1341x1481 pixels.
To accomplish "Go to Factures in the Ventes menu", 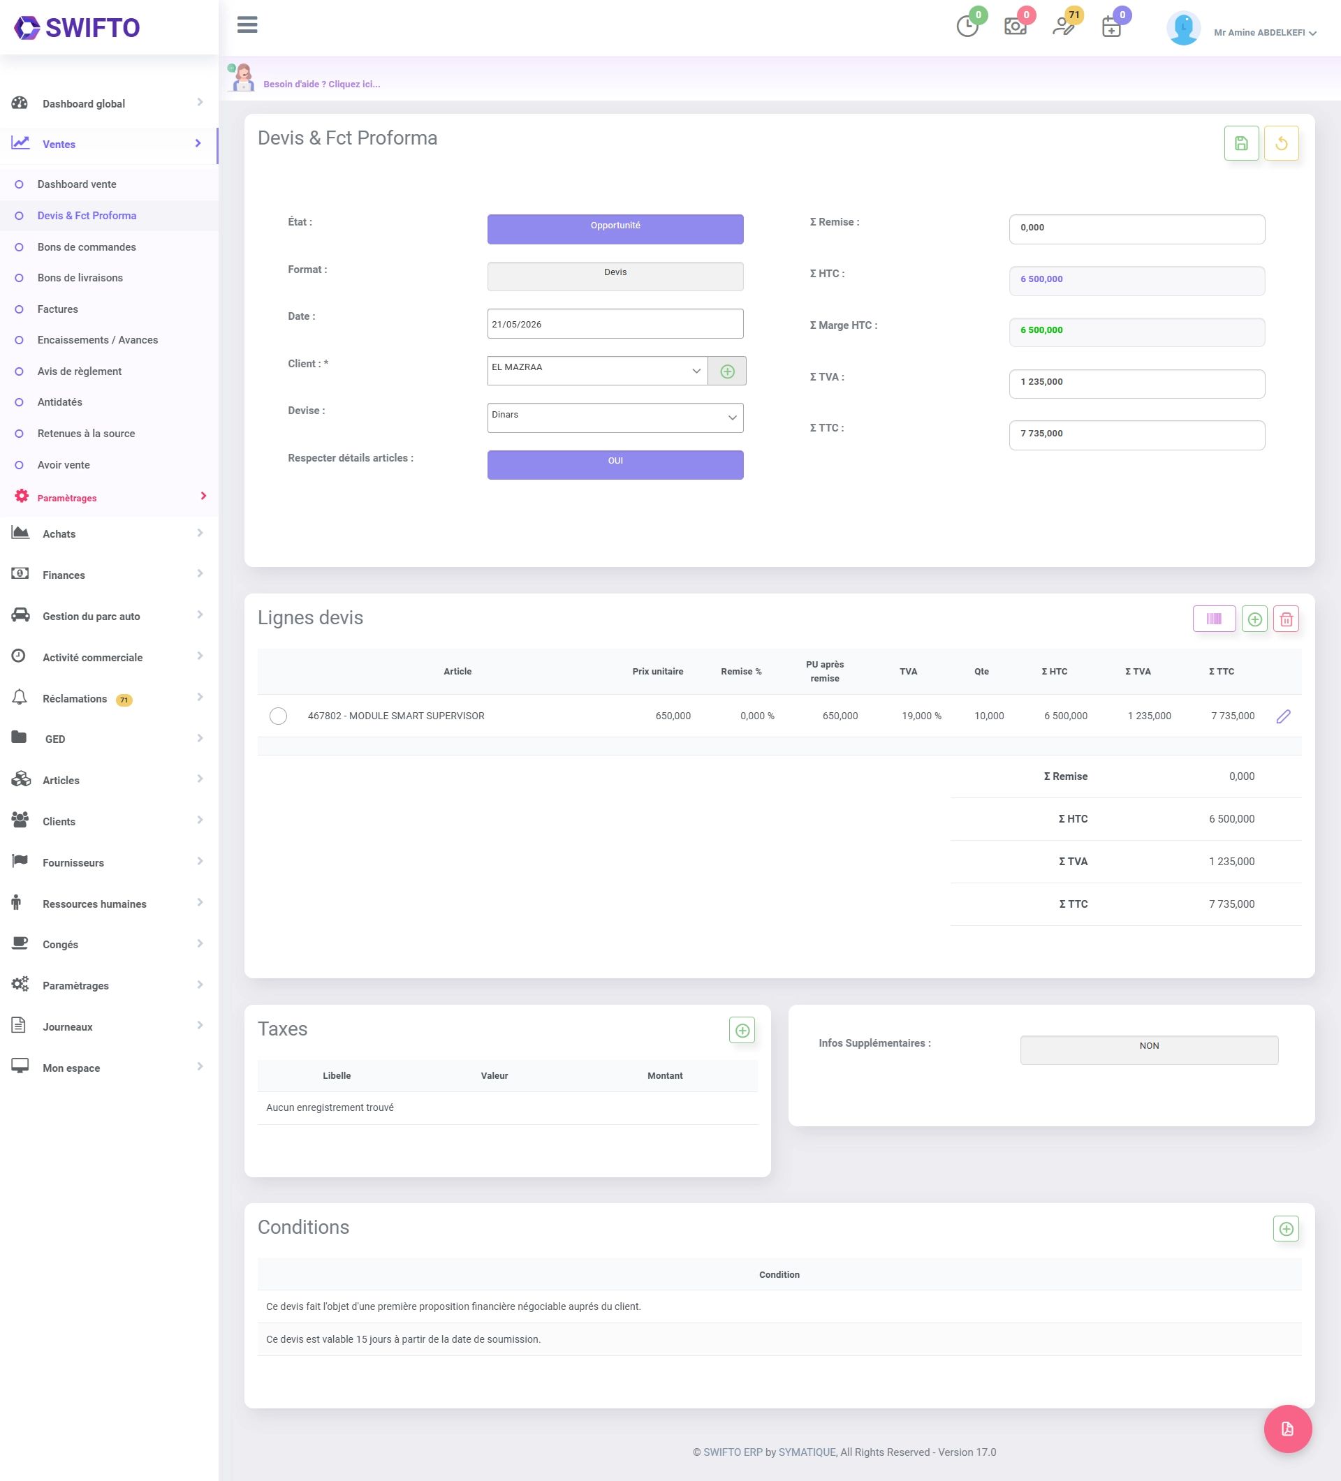I will coord(57,309).
